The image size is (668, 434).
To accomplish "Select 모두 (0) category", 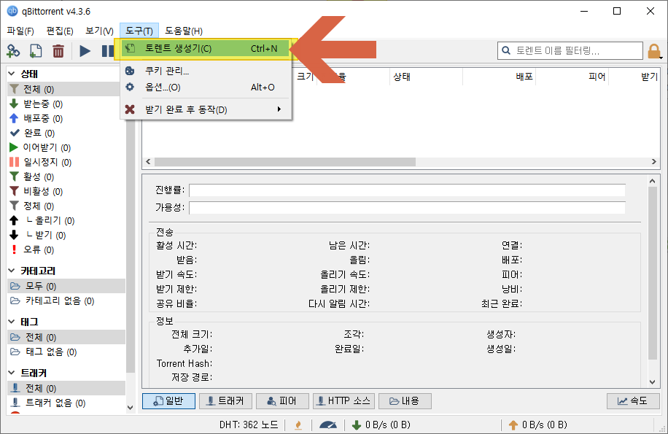I will (66, 286).
